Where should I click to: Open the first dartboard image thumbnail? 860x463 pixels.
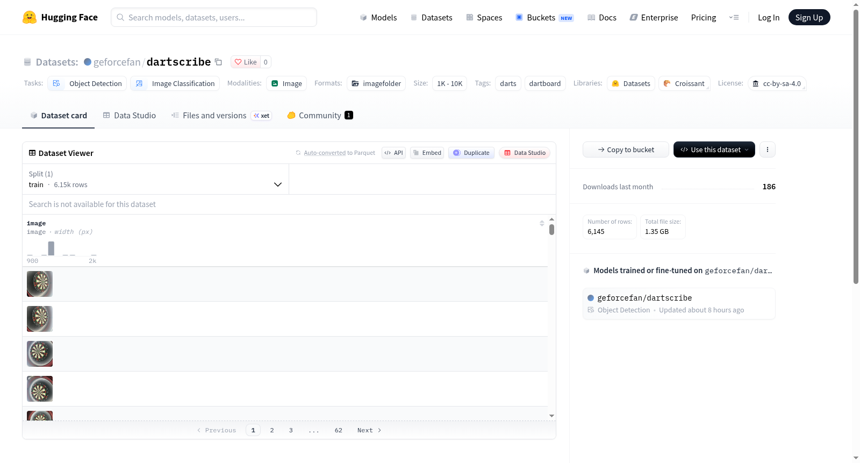[40, 284]
